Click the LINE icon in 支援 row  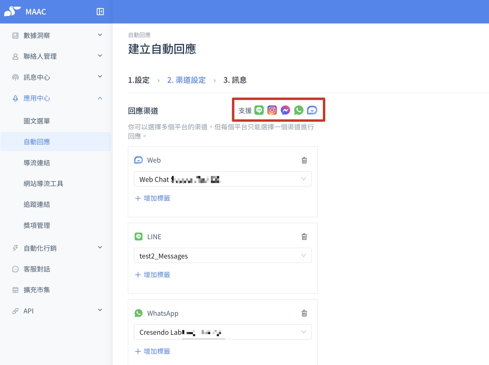pos(259,110)
